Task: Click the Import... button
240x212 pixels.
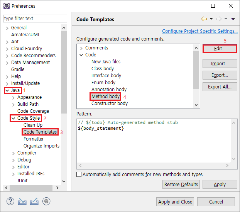Action: pyautogui.click(x=220, y=64)
